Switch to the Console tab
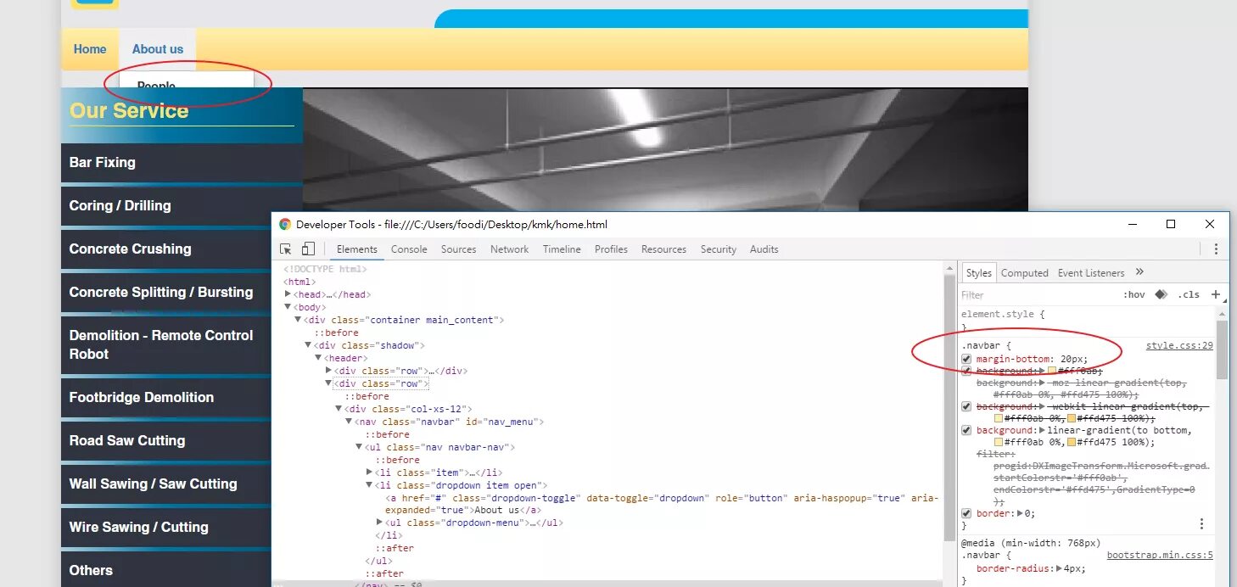The image size is (1237, 587). click(x=409, y=249)
